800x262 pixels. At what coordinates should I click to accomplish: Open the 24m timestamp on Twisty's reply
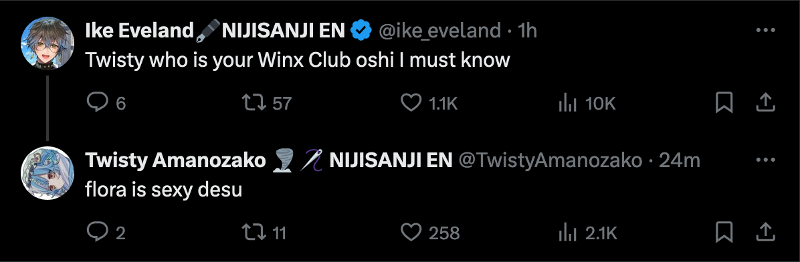pyautogui.click(x=680, y=161)
